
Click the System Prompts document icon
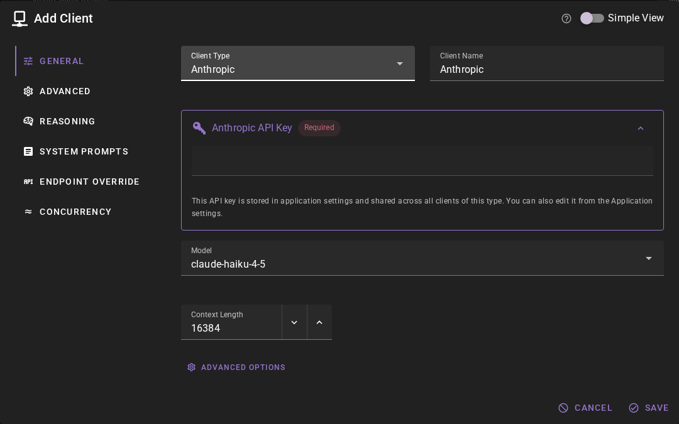click(x=28, y=151)
